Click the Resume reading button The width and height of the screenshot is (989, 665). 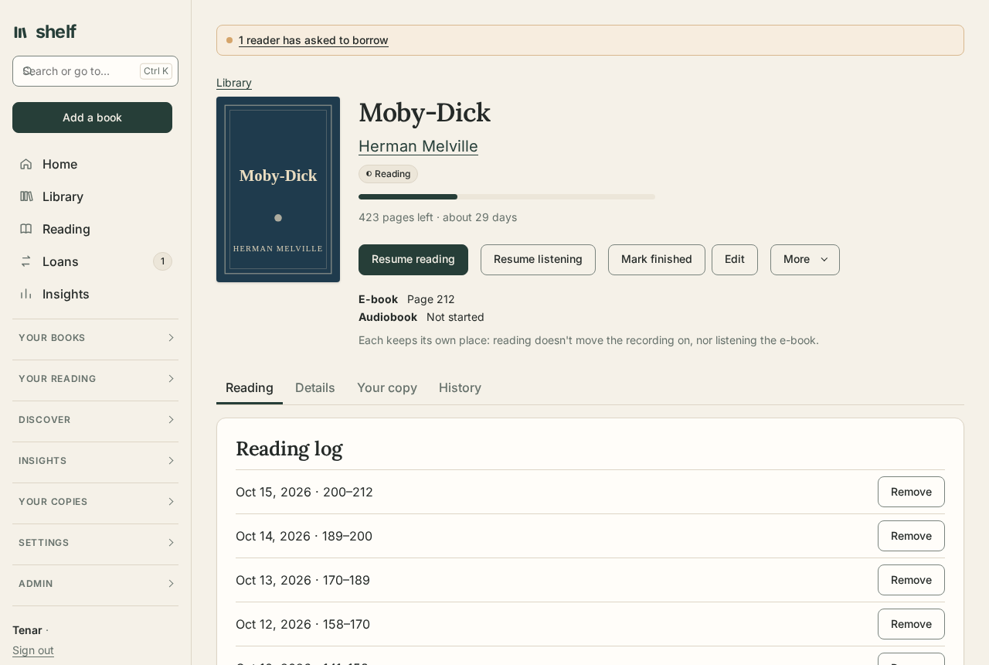[x=413, y=260]
